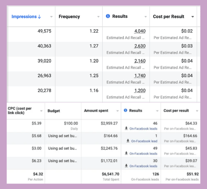This screenshot has height=189, width=207.
Task: Open the 2,630 results value link
Action: coord(140,46)
